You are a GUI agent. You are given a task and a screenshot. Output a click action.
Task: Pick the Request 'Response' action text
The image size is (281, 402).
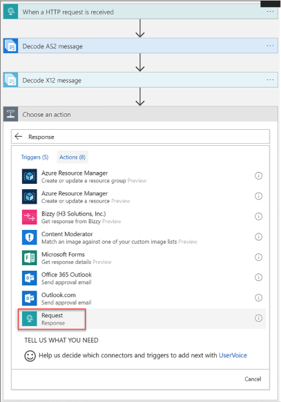53,323
